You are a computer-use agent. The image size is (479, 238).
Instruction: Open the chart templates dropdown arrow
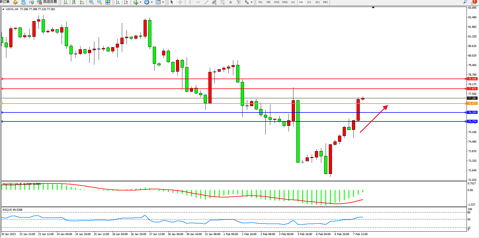coord(163,2)
